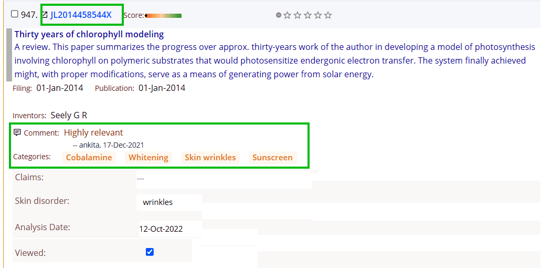541x268 pixels.
Task: Select the Whitening category tag
Action: coord(148,158)
